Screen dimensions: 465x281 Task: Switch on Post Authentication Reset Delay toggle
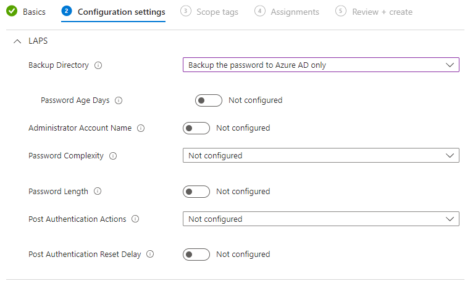[196, 254]
